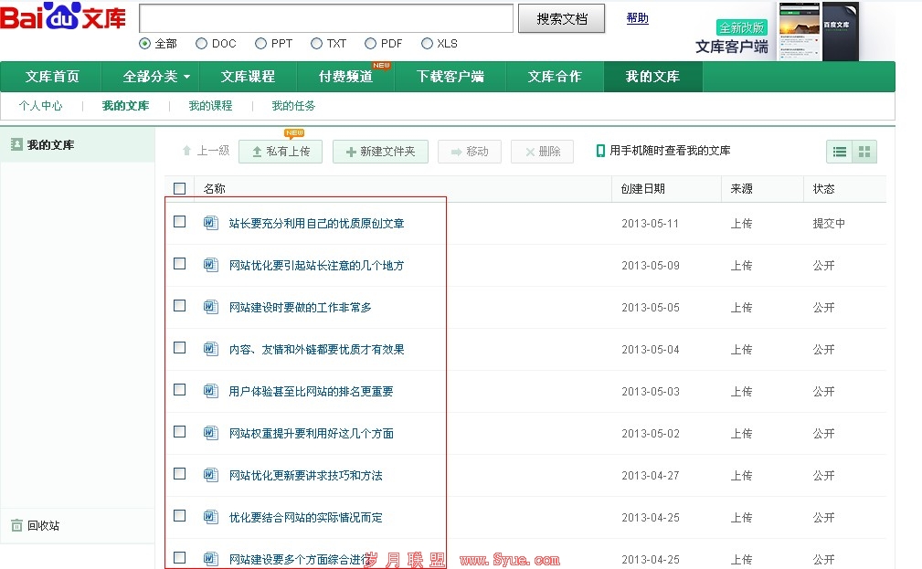922x569 pixels.
Task: Click the recycle bin icon in sidebar
Action: (x=17, y=525)
